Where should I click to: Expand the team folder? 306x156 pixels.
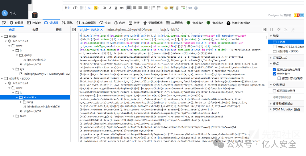(x=13, y=116)
